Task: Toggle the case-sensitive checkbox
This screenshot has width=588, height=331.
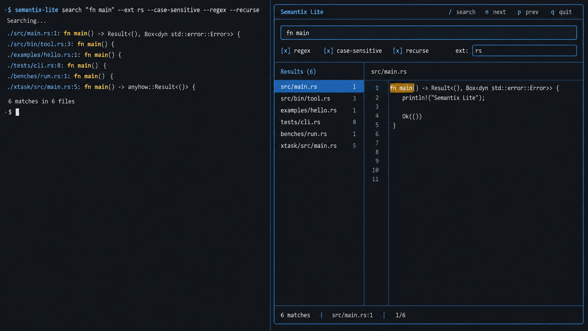Action: pos(328,51)
